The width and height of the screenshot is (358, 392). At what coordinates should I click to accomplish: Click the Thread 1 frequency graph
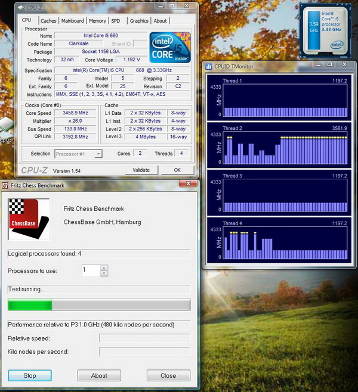(x=285, y=100)
